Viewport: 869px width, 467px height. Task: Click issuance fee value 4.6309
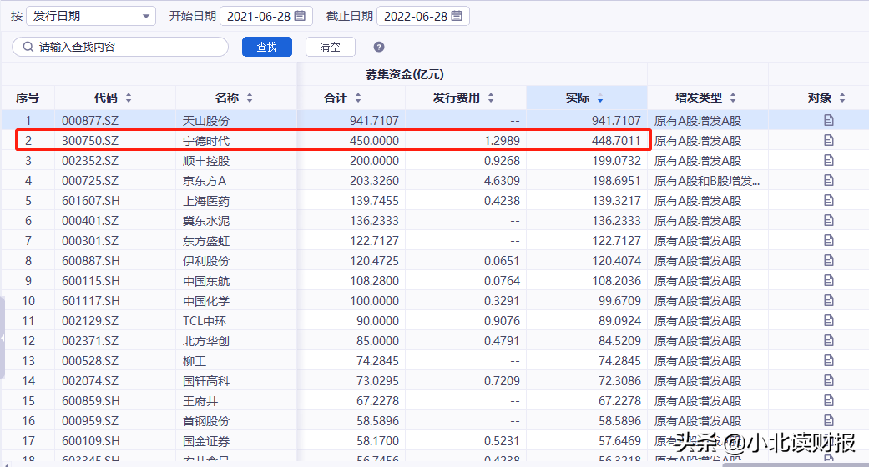(x=502, y=181)
